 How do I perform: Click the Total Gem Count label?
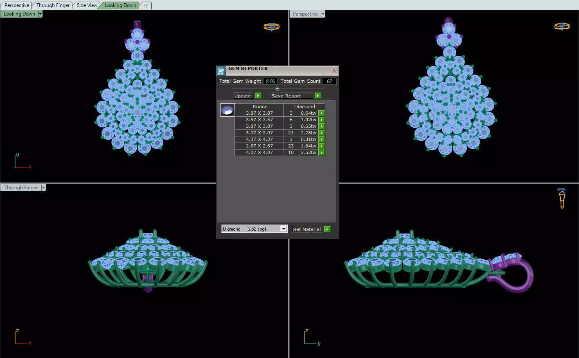click(x=301, y=81)
